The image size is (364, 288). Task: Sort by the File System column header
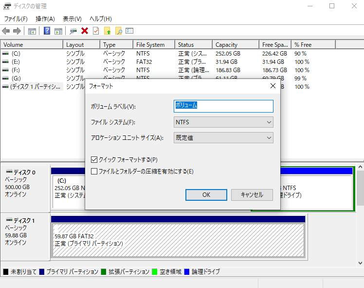click(x=154, y=45)
